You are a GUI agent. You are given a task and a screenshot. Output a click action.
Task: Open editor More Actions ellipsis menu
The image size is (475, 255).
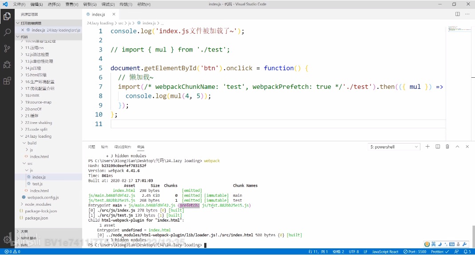[x=467, y=14]
